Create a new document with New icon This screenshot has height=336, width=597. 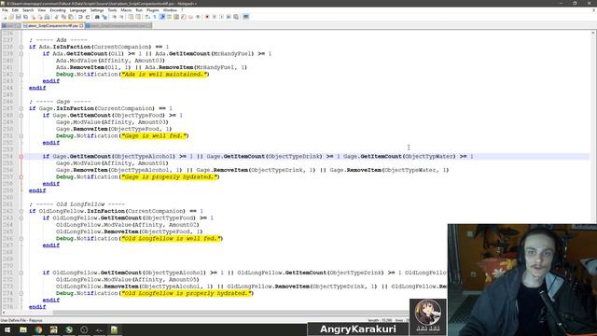click(5, 17)
